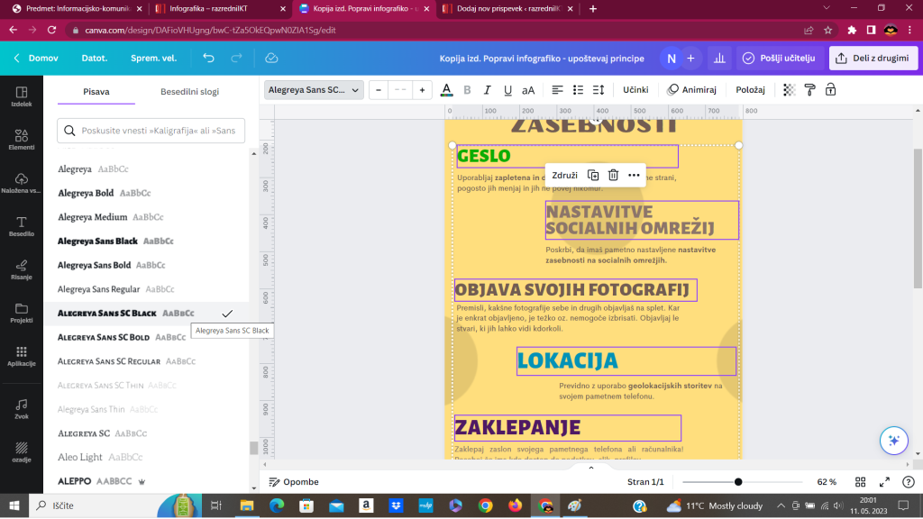Open the font family dropdown

[314, 90]
